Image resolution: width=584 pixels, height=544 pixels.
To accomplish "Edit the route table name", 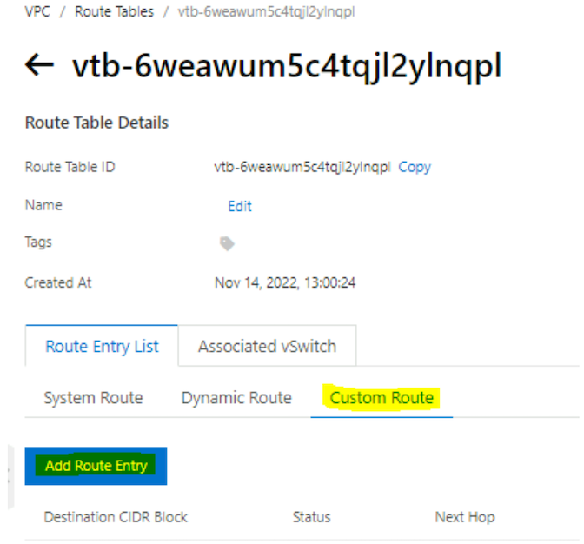I will point(240,206).
